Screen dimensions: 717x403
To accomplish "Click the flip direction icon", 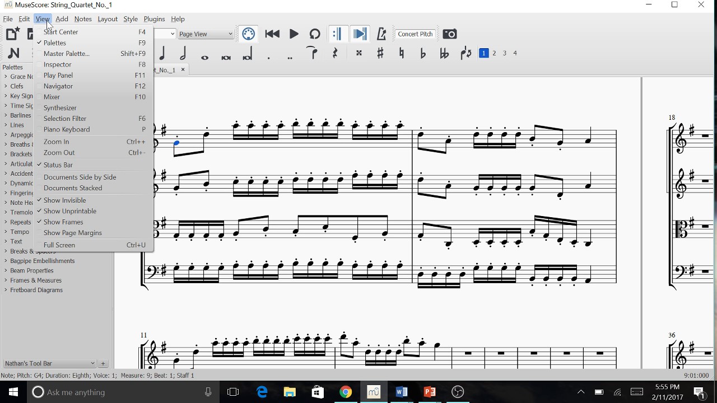I will click(466, 53).
